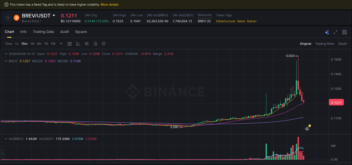Expand more time intervals dropdown arrow
Image resolution: width=352 pixels, height=165 pixels.
[61, 44]
